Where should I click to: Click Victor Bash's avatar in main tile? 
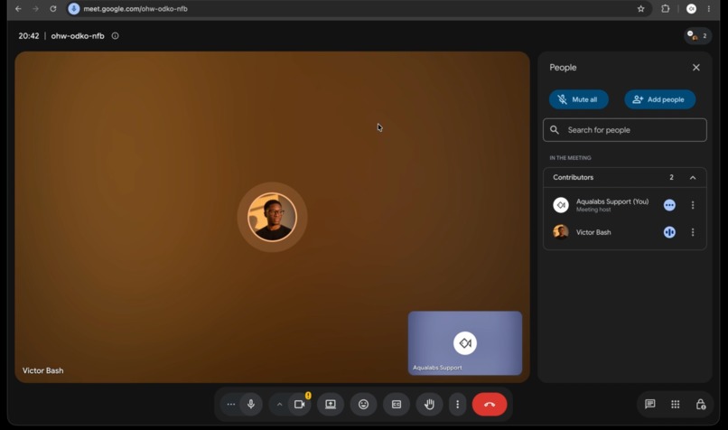coord(272,217)
